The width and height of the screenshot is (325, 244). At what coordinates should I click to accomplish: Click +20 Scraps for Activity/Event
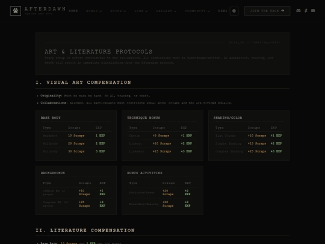click(168, 193)
